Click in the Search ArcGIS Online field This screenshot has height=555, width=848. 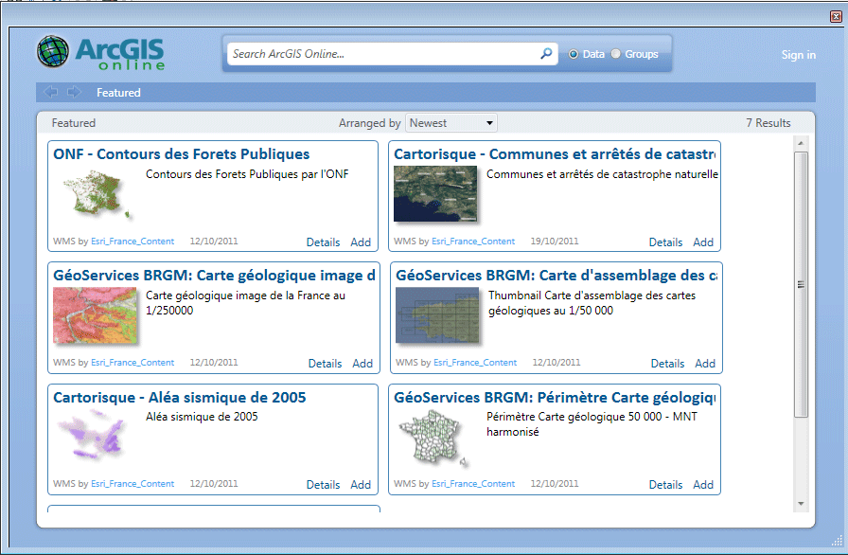click(x=383, y=54)
